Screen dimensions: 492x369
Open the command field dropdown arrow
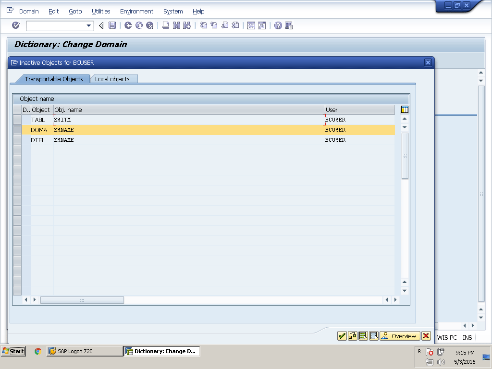[x=89, y=25]
